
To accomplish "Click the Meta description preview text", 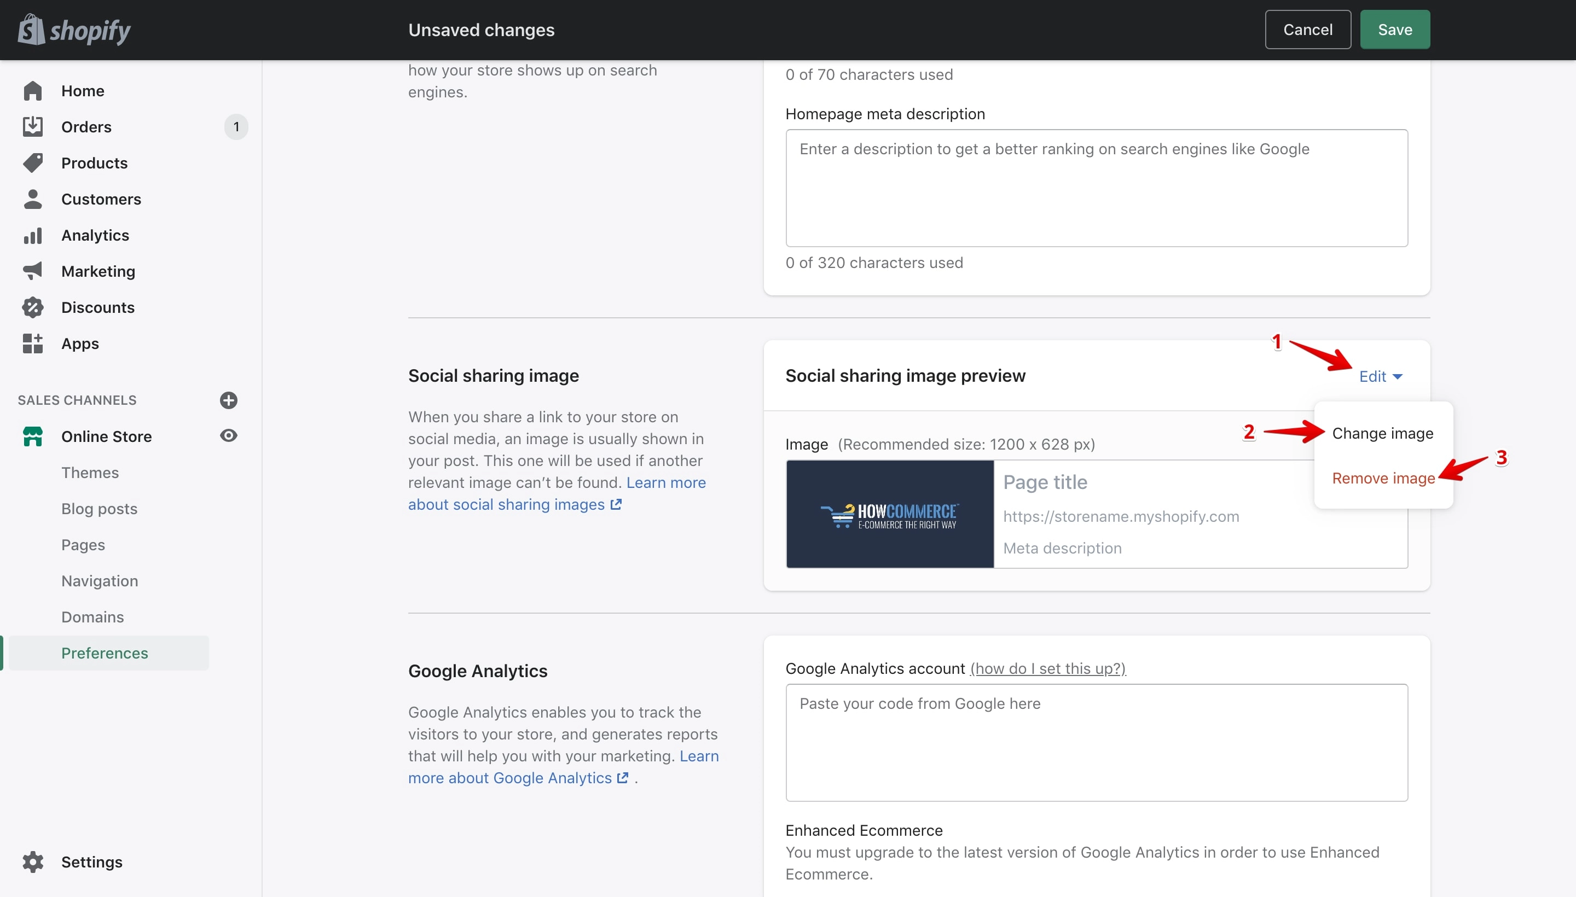I will click(1062, 548).
